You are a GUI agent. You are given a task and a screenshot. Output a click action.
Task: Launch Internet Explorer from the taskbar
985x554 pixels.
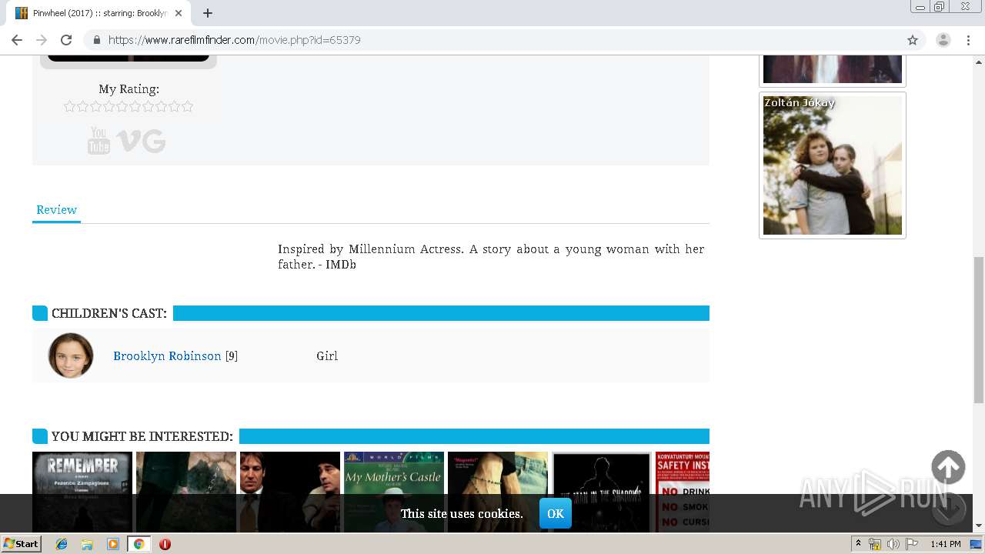(62, 544)
